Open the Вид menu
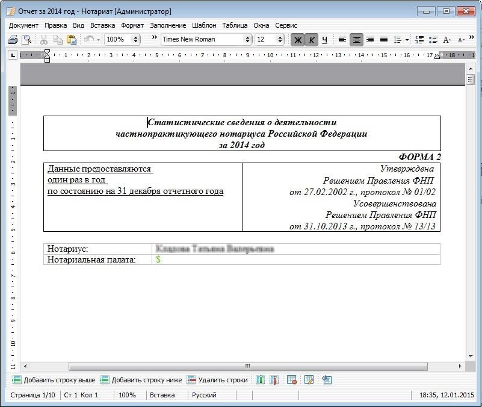Viewport: 482px width, 407px height. (x=78, y=25)
